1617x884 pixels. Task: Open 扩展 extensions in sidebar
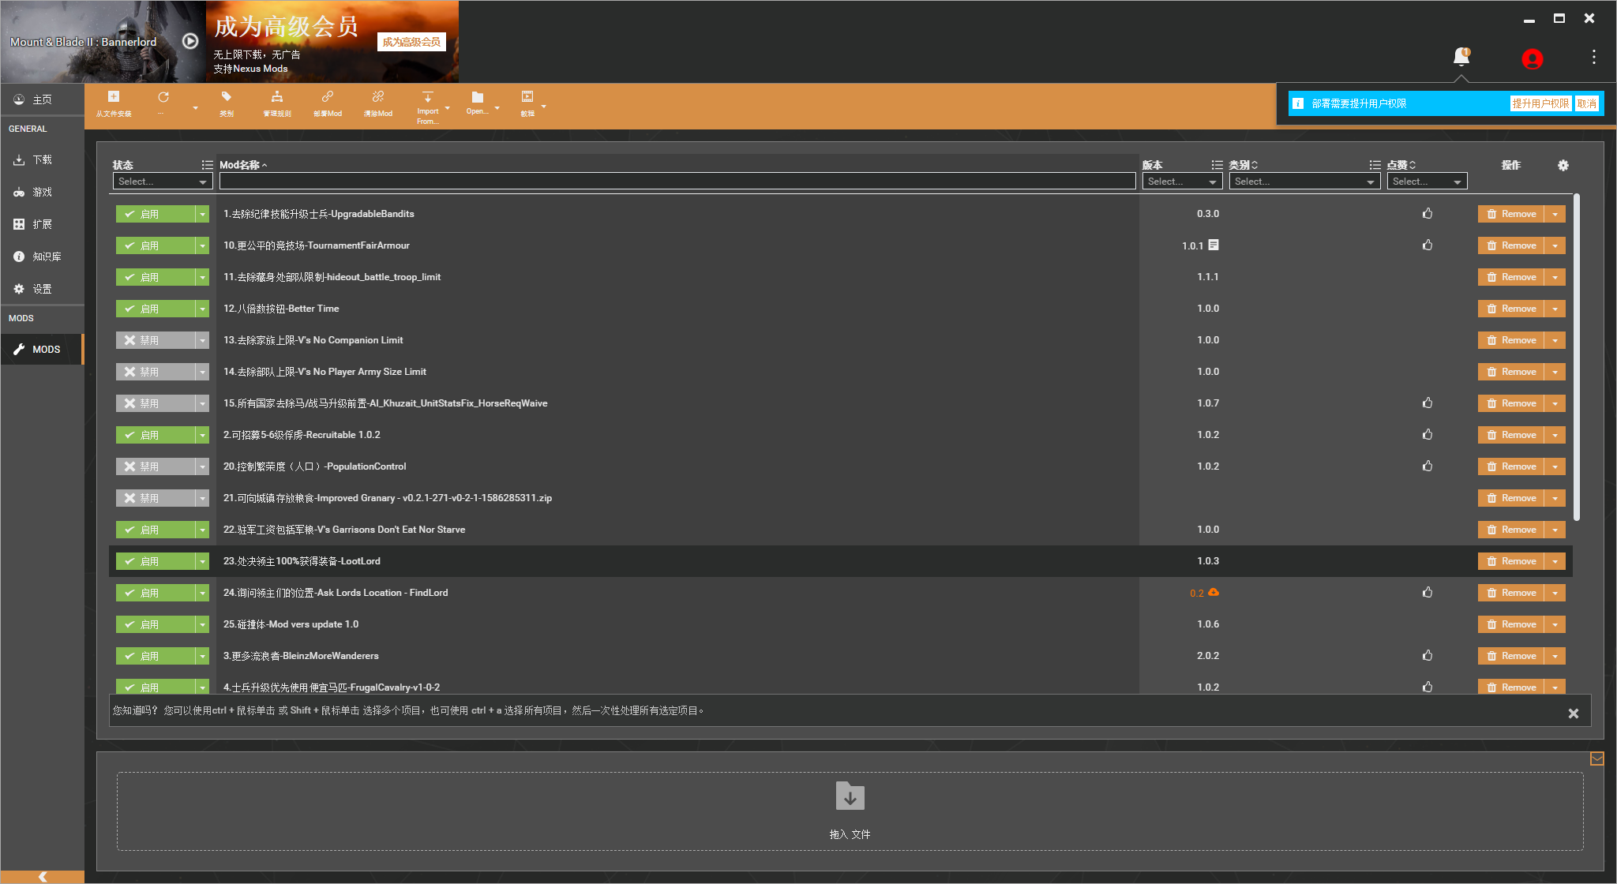point(42,224)
